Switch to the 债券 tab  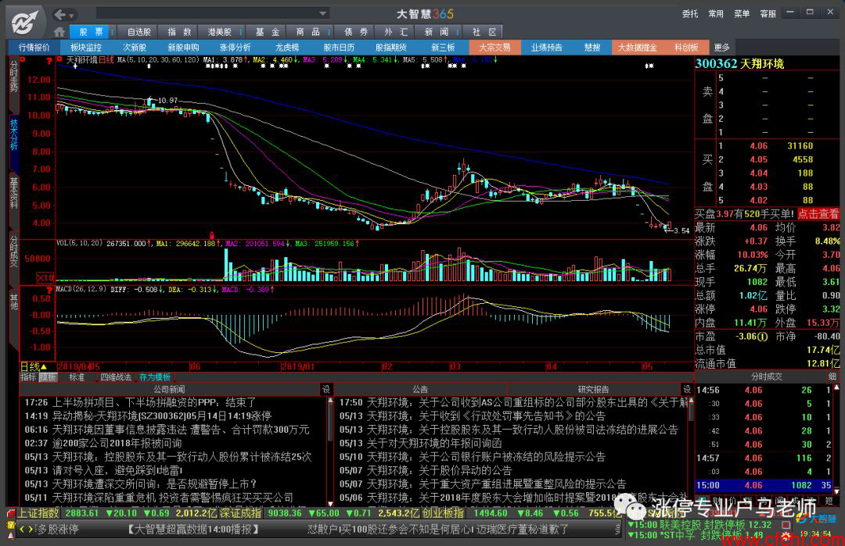[x=355, y=32]
